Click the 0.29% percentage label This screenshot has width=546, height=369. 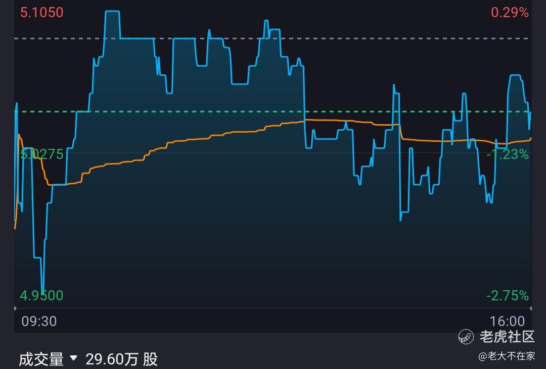pos(510,13)
